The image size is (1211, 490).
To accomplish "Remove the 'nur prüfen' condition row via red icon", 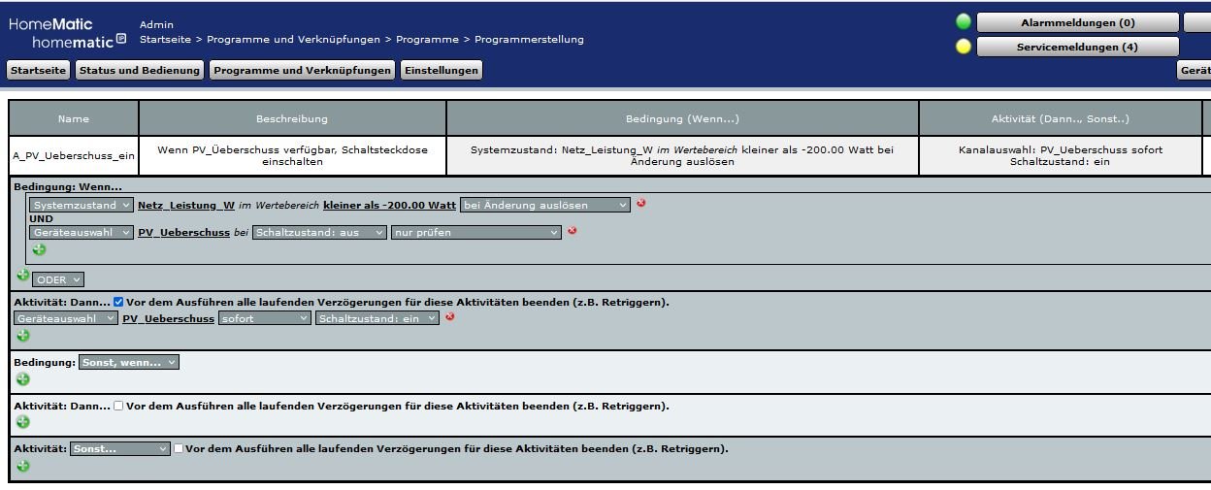I will coord(572,231).
